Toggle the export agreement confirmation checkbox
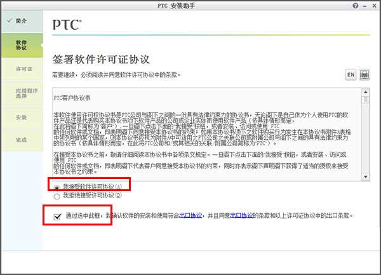Screen dimensions: 381x275 (x=57, y=216)
